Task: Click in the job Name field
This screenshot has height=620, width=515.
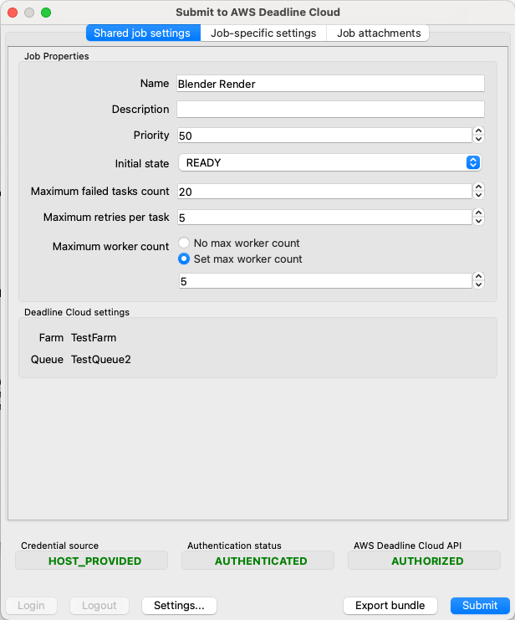Action: (x=329, y=84)
